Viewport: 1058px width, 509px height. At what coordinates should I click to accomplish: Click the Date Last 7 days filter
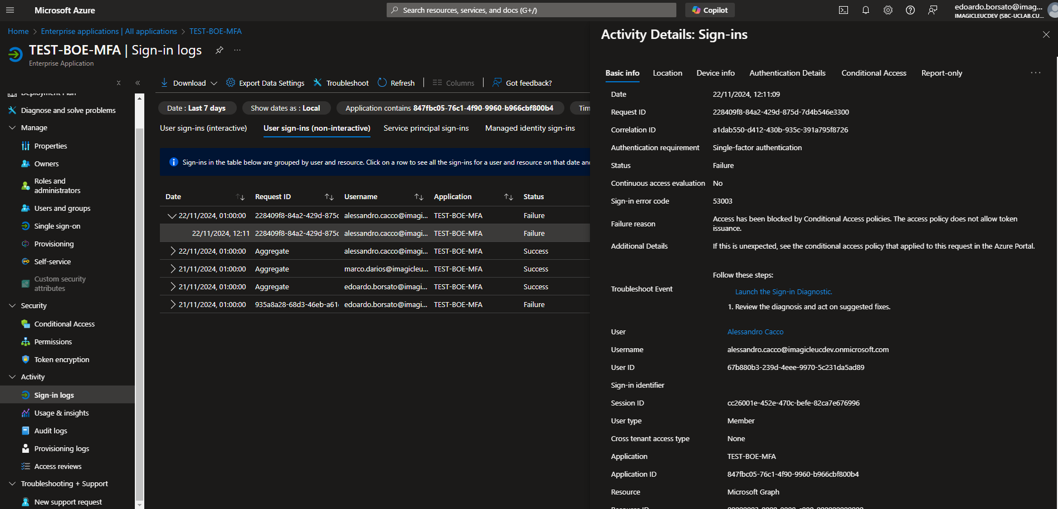coord(197,108)
